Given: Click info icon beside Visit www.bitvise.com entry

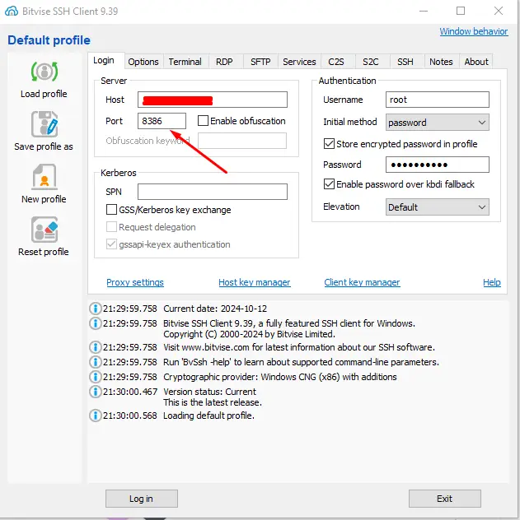Looking at the screenshot, I should click(x=96, y=347).
